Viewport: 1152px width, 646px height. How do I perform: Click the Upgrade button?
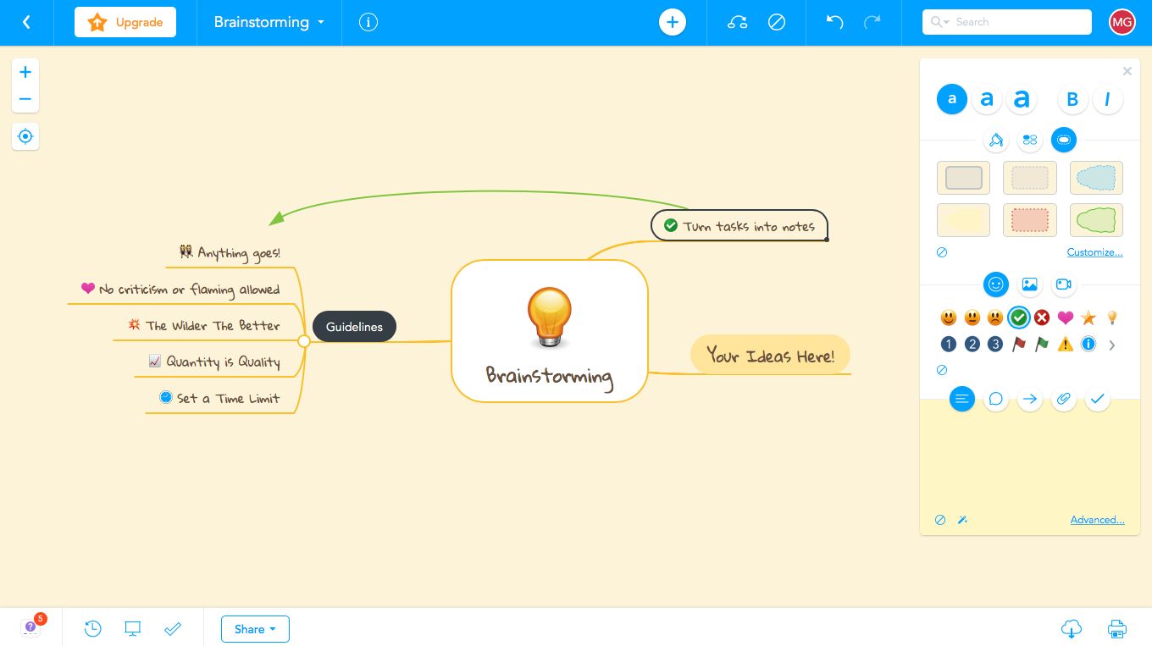pos(125,22)
